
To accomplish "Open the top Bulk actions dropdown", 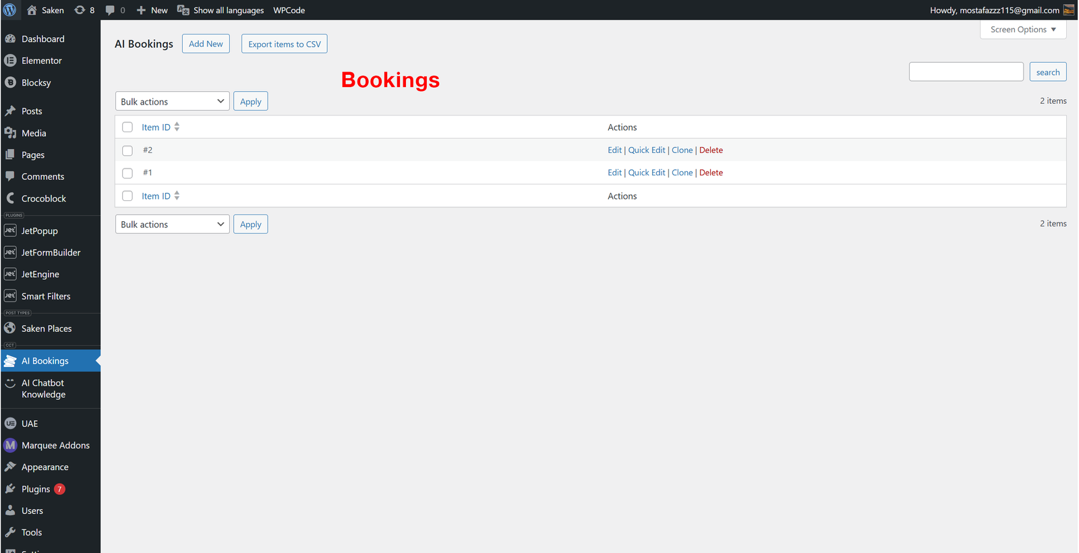I will [172, 102].
